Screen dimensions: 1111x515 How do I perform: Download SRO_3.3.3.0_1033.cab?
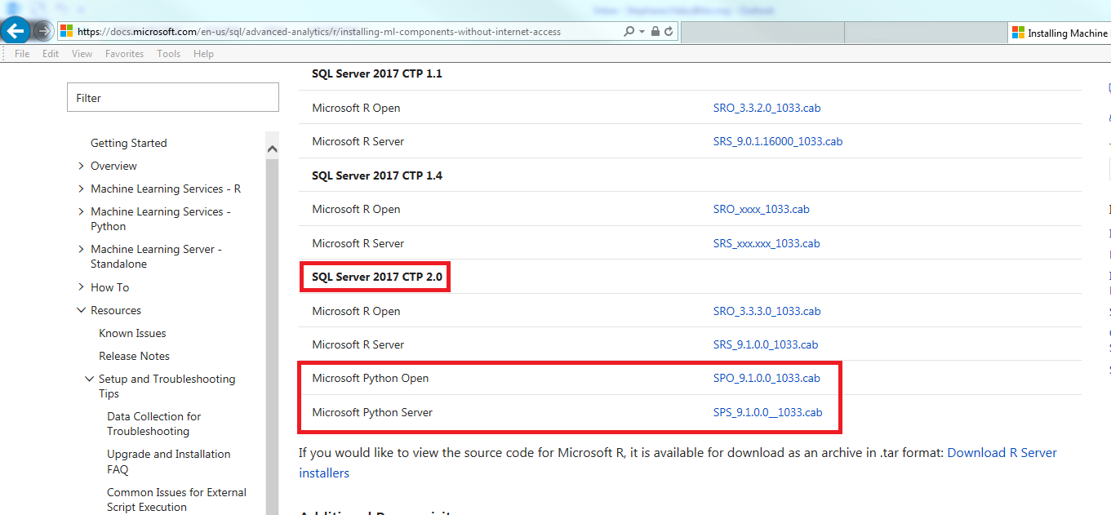(x=767, y=311)
